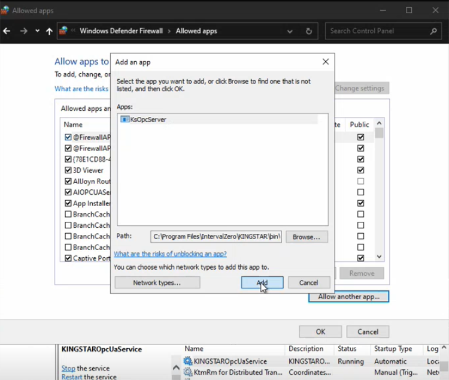The image size is (449, 380).
Task: Click Allow another app button
Action: [349, 297]
